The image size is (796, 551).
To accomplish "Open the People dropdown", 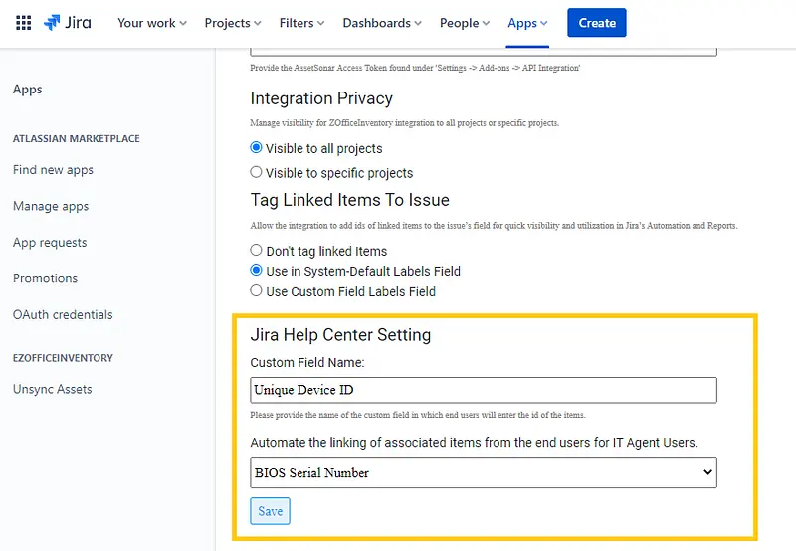I will (465, 23).
